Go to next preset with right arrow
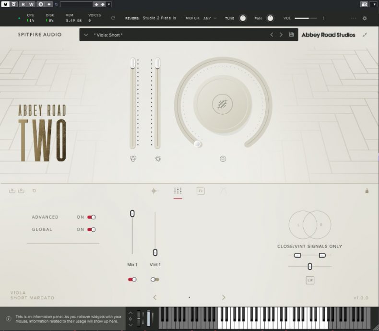 click(x=281, y=35)
